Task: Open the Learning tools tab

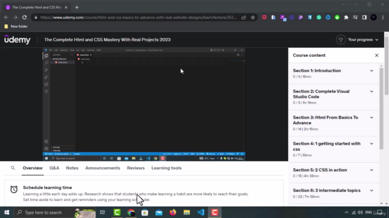Action: tap(167, 168)
